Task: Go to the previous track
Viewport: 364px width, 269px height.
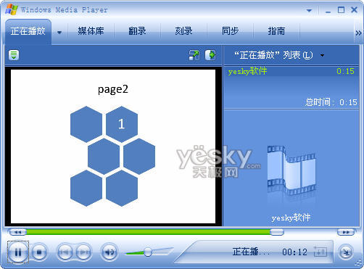Action: click(65, 252)
